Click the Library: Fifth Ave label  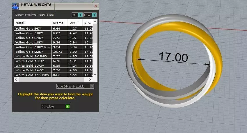[x=35, y=15]
